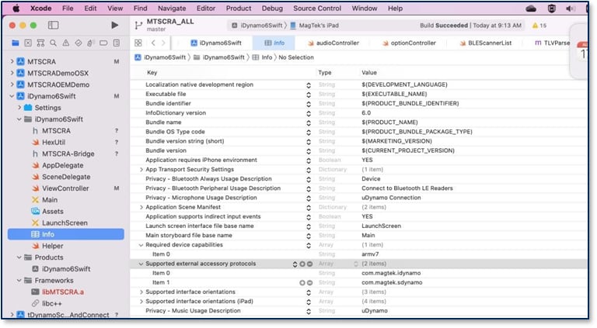Open the source control navigator

pos(28,43)
